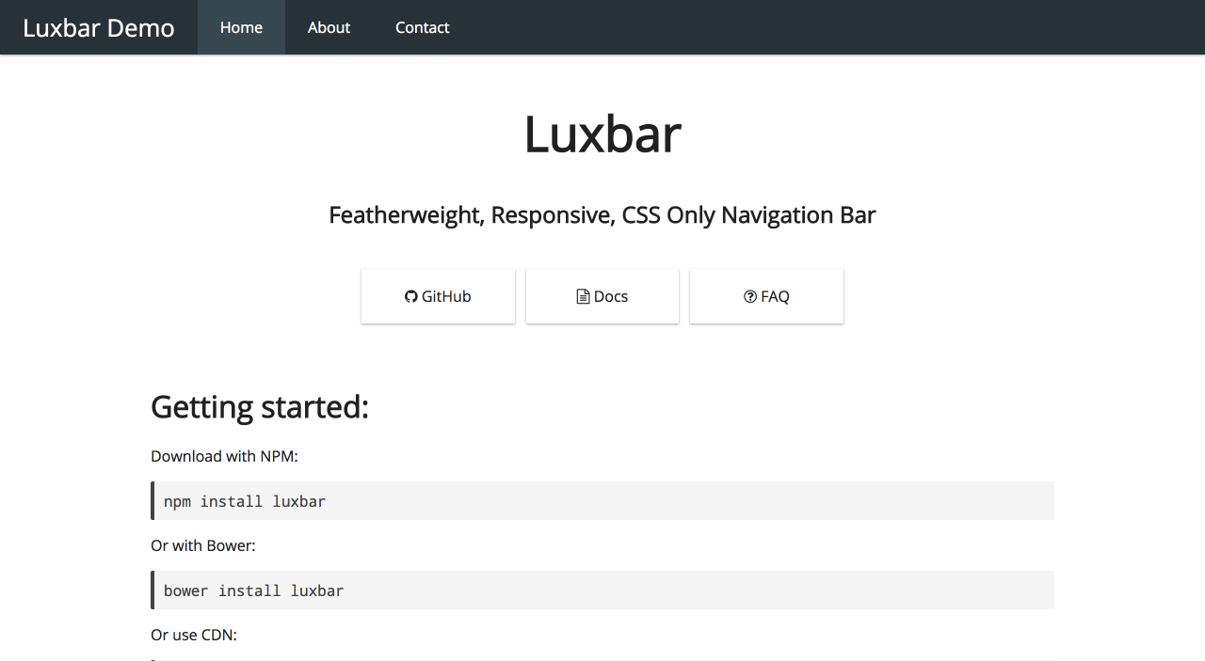Click the Or with Bower label

pos(203,545)
